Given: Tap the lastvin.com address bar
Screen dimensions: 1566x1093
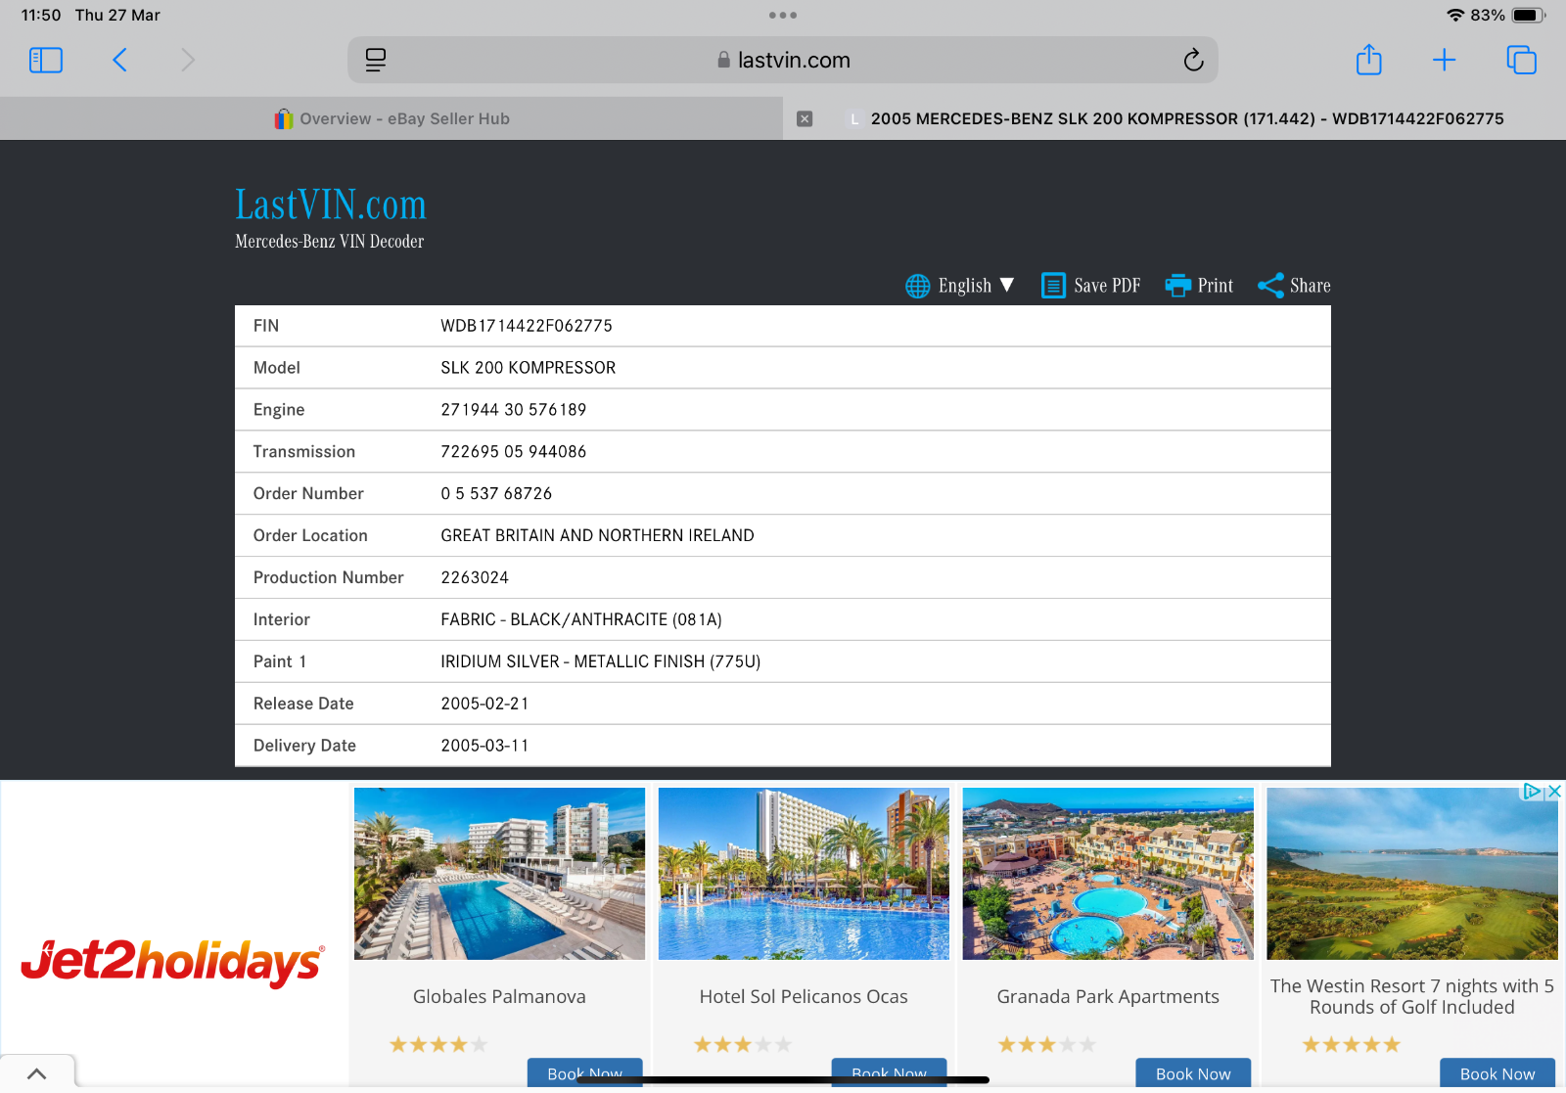Looking at the screenshot, I should pos(783,60).
